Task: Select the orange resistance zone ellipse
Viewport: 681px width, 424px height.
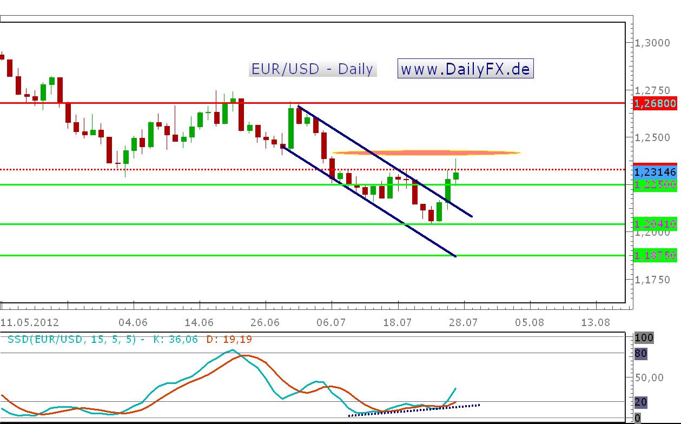Action: click(426, 153)
